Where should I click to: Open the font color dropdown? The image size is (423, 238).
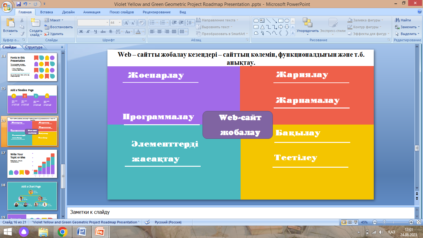[143, 31]
